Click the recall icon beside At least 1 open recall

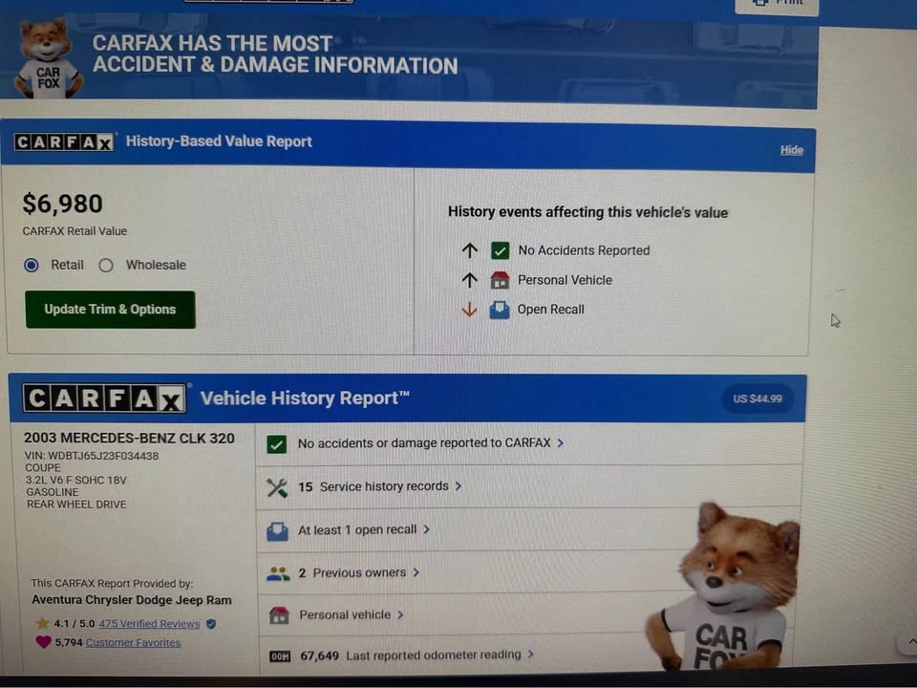tap(277, 531)
